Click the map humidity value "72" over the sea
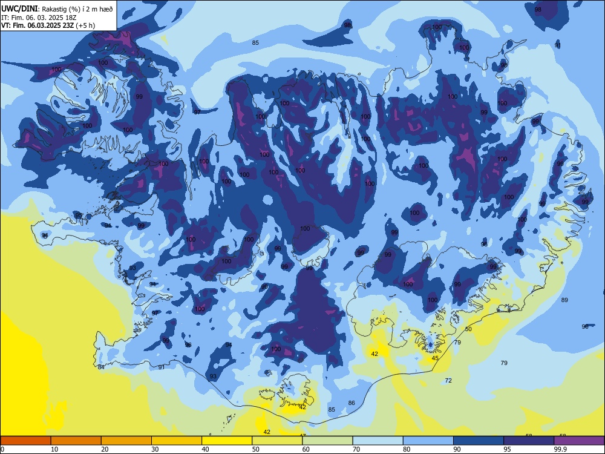The height and width of the screenshot is (454, 605). [448, 381]
